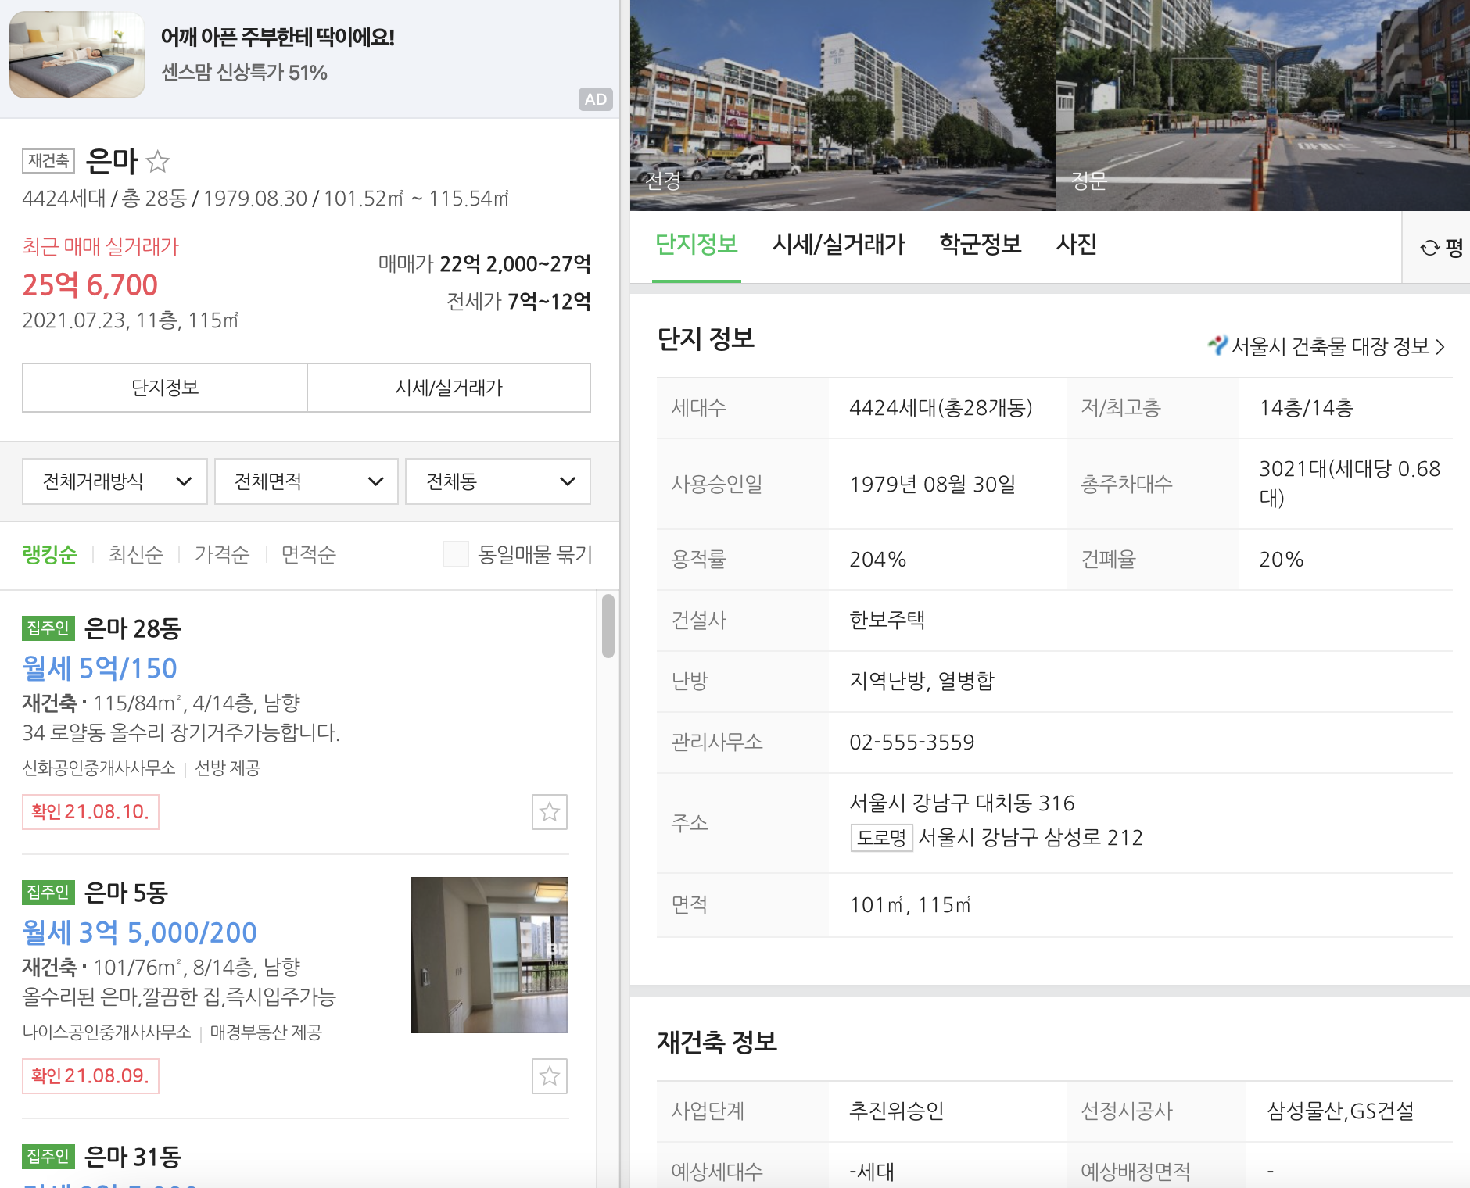Click the 집주인 badge on 은마 5동
This screenshot has width=1470, height=1188.
[48, 892]
